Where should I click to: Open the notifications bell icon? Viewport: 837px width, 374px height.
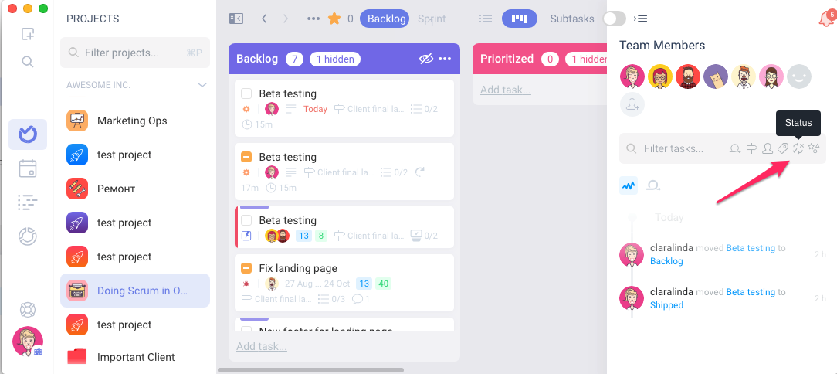click(825, 19)
